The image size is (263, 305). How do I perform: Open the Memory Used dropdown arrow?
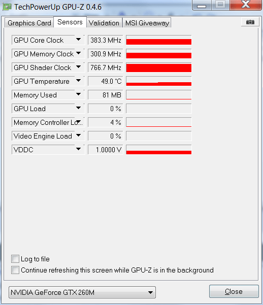pos(79,94)
